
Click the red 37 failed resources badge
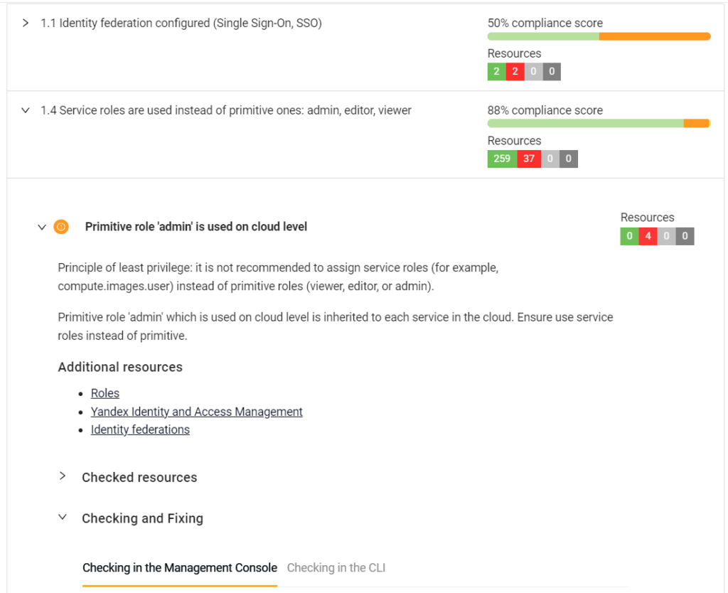529,159
